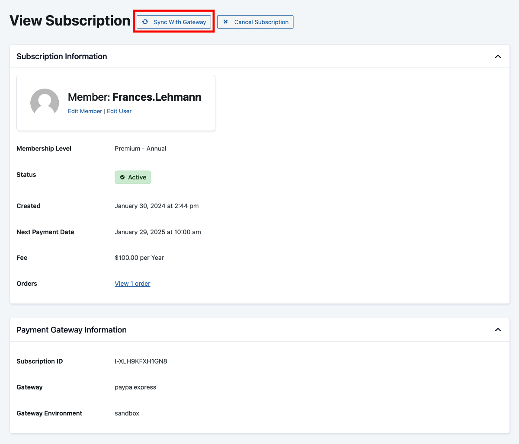The height and width of the screenshot is (444, 519).
Task: Toggle the Active status badge
Action: 133,177
